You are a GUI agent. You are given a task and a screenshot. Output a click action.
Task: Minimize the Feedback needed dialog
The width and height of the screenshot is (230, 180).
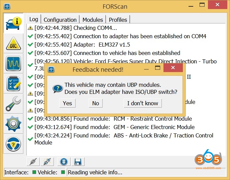[146, 69]
